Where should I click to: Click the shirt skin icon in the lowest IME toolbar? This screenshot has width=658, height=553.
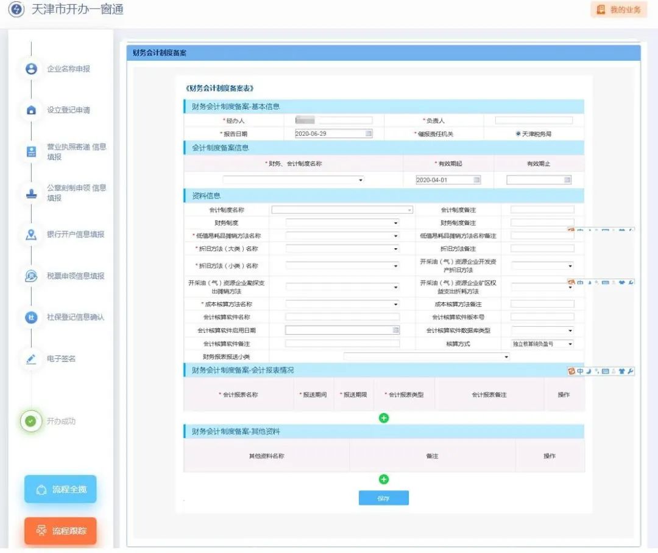point(622,371)
